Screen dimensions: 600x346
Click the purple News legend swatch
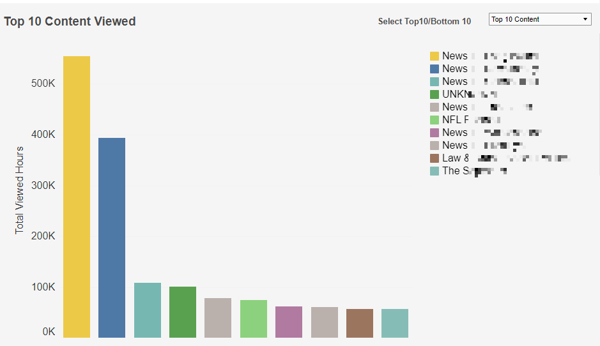point(435,133)
